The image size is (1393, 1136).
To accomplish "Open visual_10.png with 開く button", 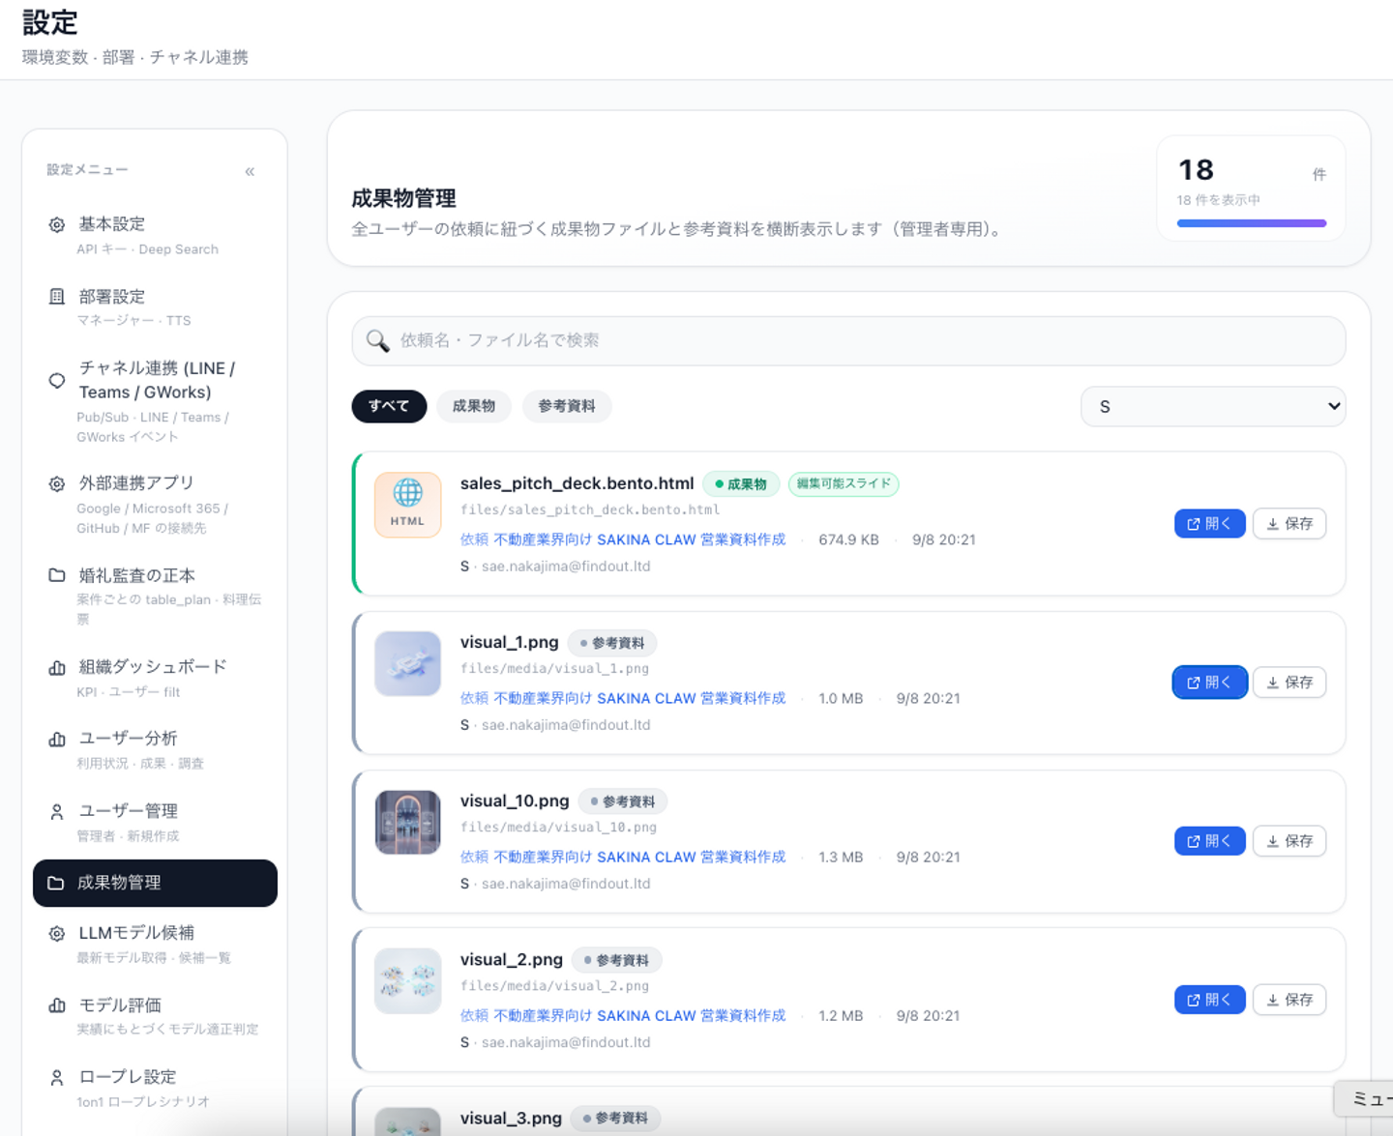I will (x=1210, y=841).
